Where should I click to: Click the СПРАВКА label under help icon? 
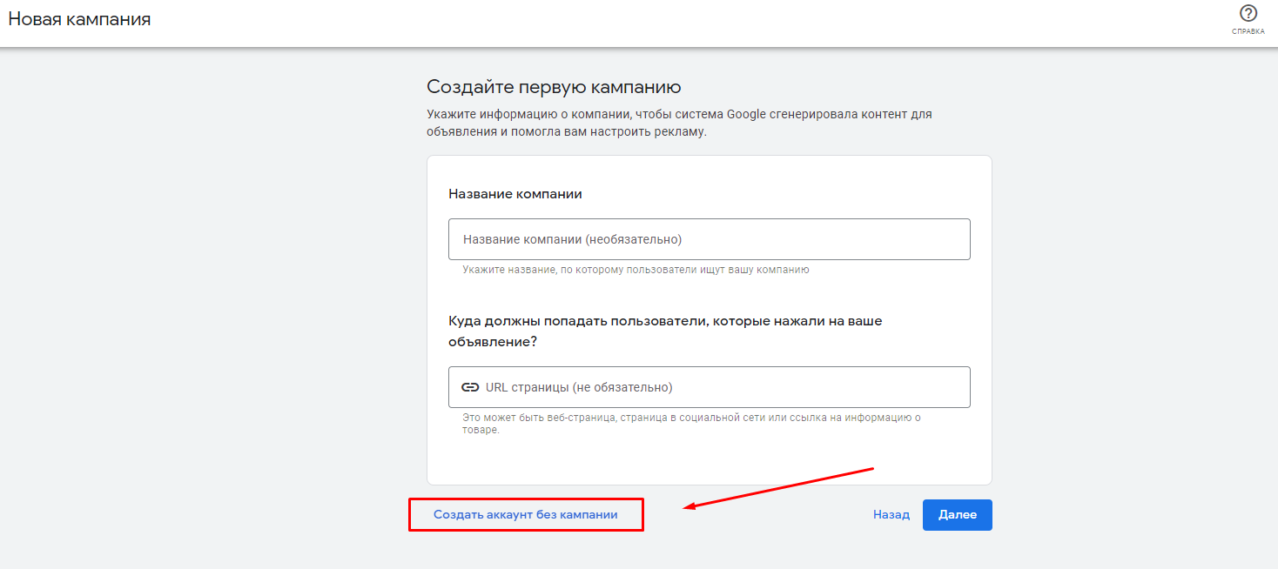[1248, 31]
